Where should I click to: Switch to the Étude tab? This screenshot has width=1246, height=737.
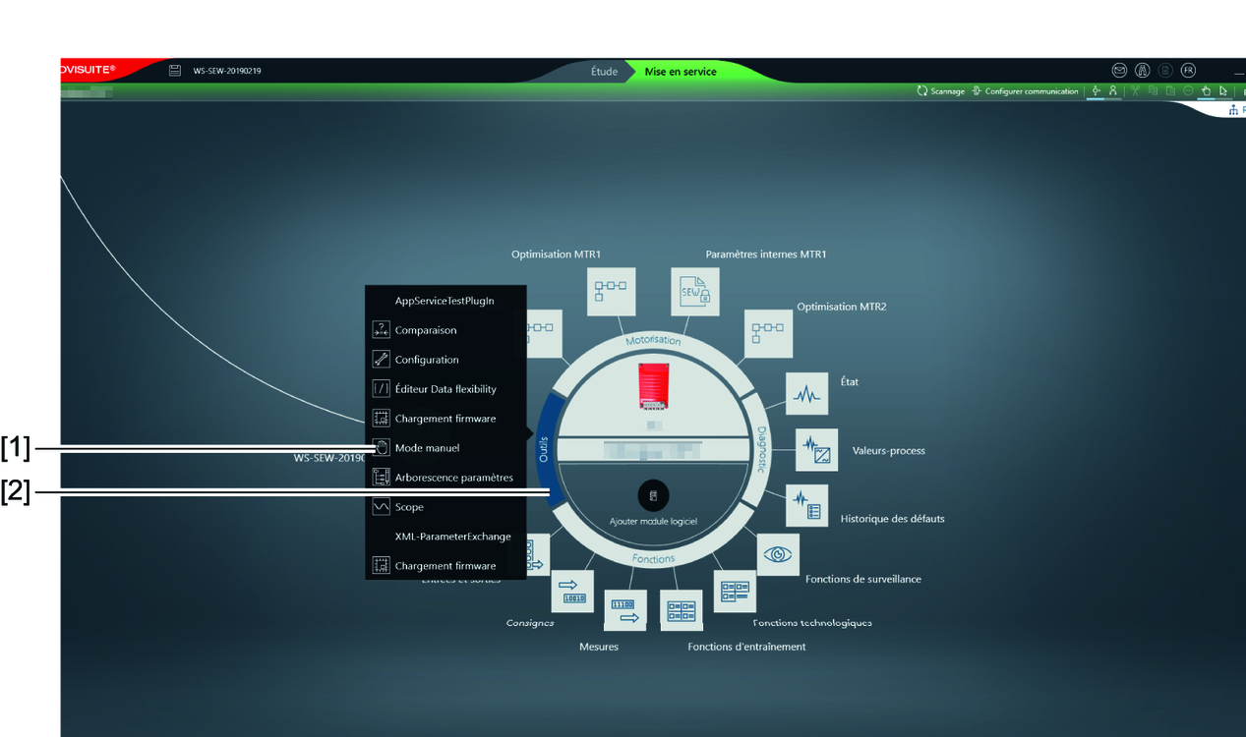(x=604, y=72)
